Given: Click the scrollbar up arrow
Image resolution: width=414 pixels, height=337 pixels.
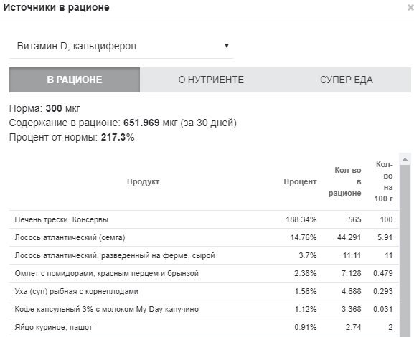Looking at the screenshot, I should 405,159.
